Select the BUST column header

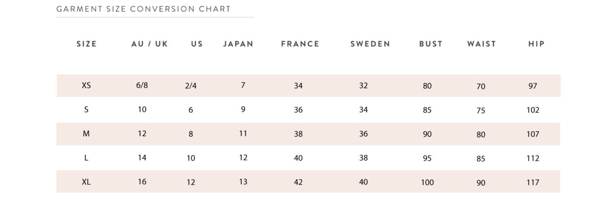[431, 44]
